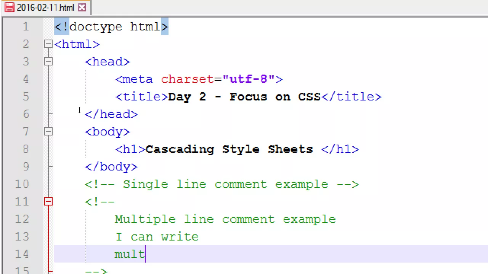
Task: Collapse the multi-line comment fold on line 11
Action: pyautogui.click(x=48, y=202)
